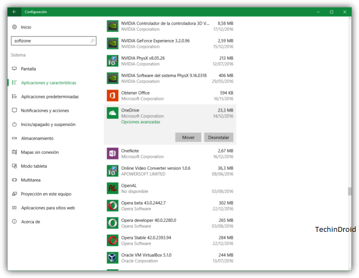Click the OneNote app icon
The height and width of the screenshot is (278, 359).
(112, 153)
